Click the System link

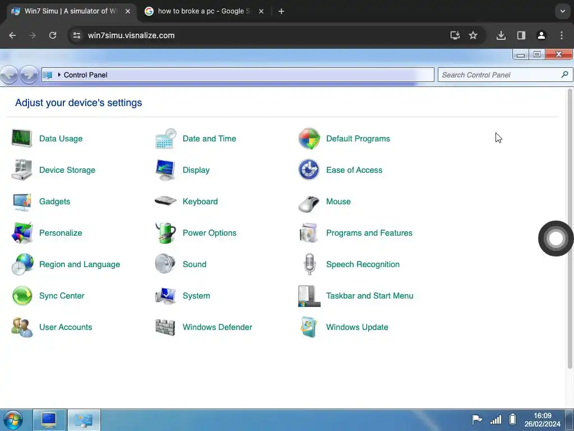coord(196,296)
